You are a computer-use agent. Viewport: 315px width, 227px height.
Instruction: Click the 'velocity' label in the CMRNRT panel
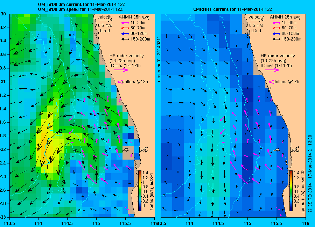[x=256, y=17]
